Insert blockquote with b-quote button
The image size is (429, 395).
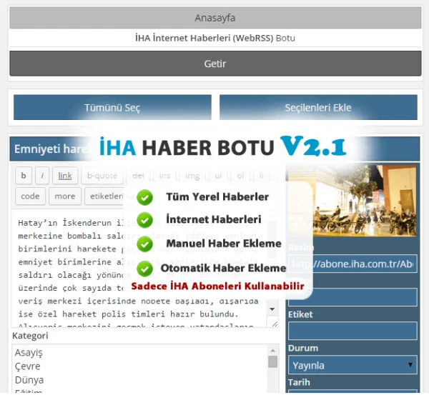pyautogui.click(x=102, y=176)
